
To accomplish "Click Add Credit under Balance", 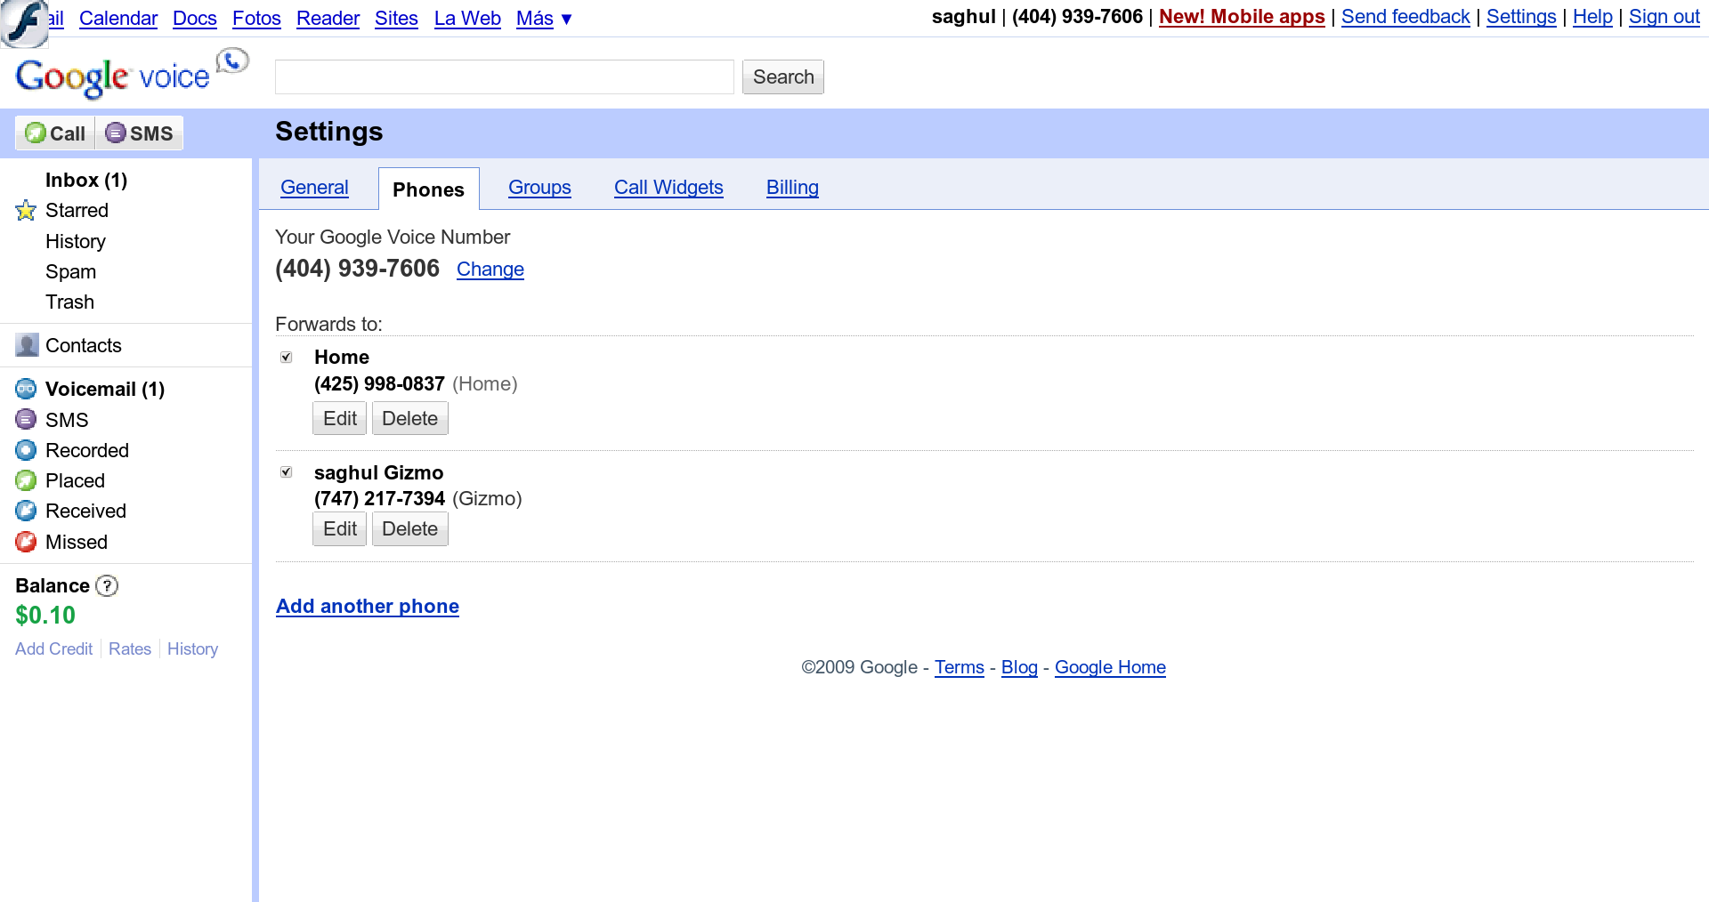I will tap(53, 649).
